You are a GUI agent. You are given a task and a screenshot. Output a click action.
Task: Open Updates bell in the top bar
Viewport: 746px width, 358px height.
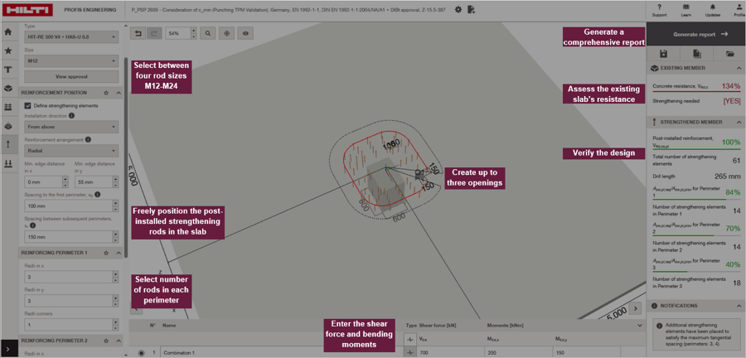pos(713,10)
